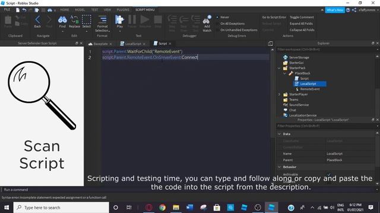This screenshot has height=213, width=380.
Task: Collapse the Data properties section
Action: pos(279,134)
